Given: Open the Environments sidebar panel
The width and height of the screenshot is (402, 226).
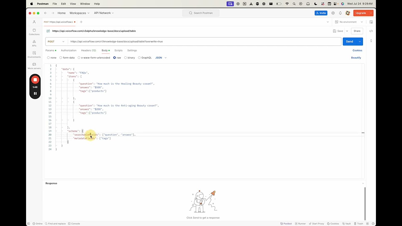Looking at the screenshot, I should [34, 54].
